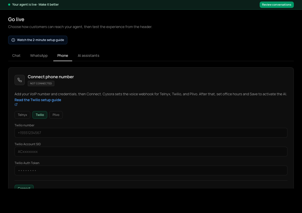Viewport: 302px width, 213px height.
Task: Open external link icon below Twilio guide
Action: 16,104
